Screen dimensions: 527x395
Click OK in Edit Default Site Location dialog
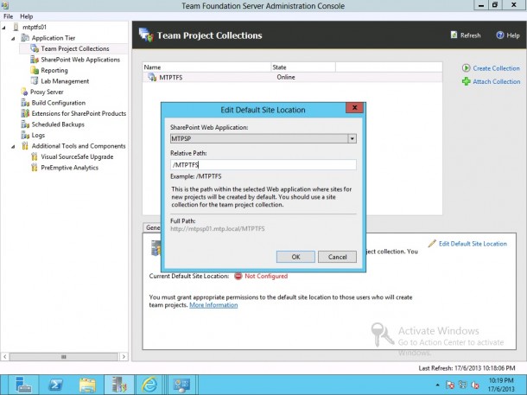click(295, 257)
